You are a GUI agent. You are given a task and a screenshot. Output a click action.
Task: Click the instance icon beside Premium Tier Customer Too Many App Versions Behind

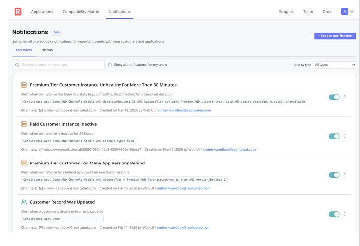pos(24,163)
